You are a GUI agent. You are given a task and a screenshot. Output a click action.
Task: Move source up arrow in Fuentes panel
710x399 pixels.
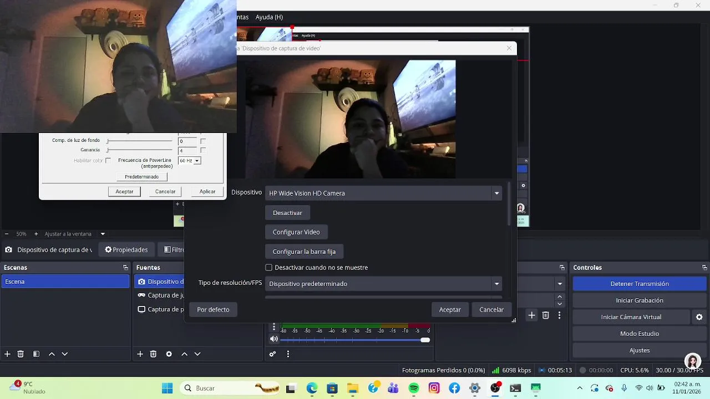coord(184,354)
